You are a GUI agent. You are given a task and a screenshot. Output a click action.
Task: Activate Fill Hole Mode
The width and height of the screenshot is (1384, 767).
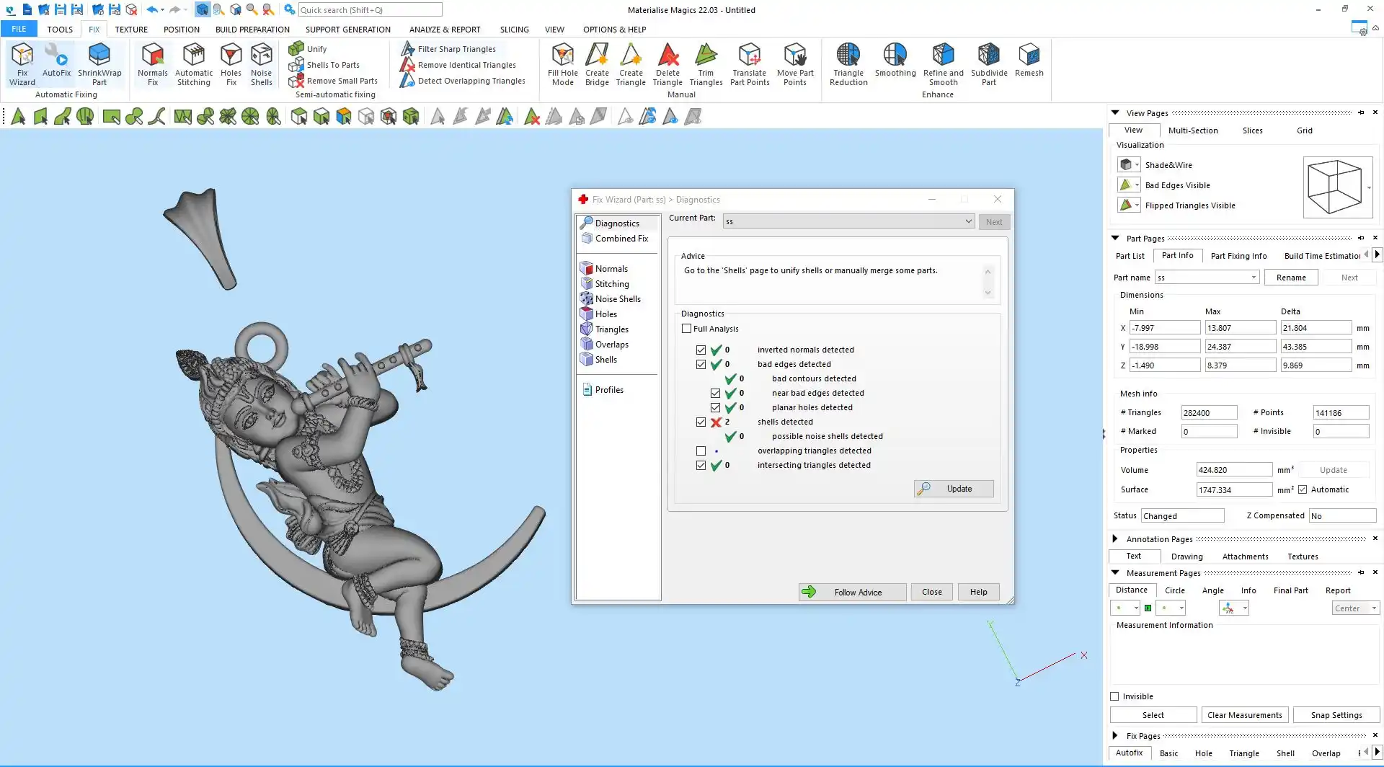562,63
